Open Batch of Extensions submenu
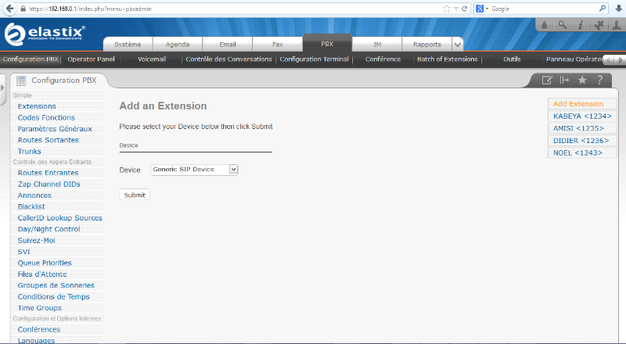Viewport: 626px width, 344px height. [448, 59]
